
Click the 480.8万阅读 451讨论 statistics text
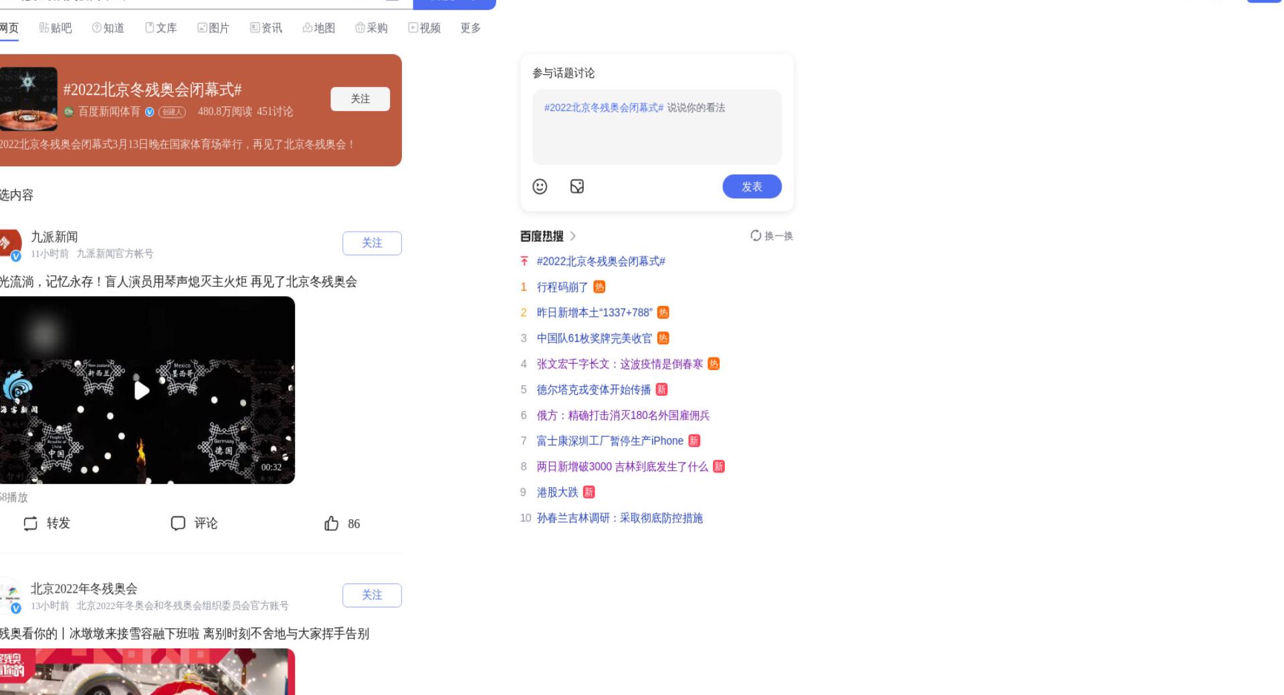(x=245, y=112)
